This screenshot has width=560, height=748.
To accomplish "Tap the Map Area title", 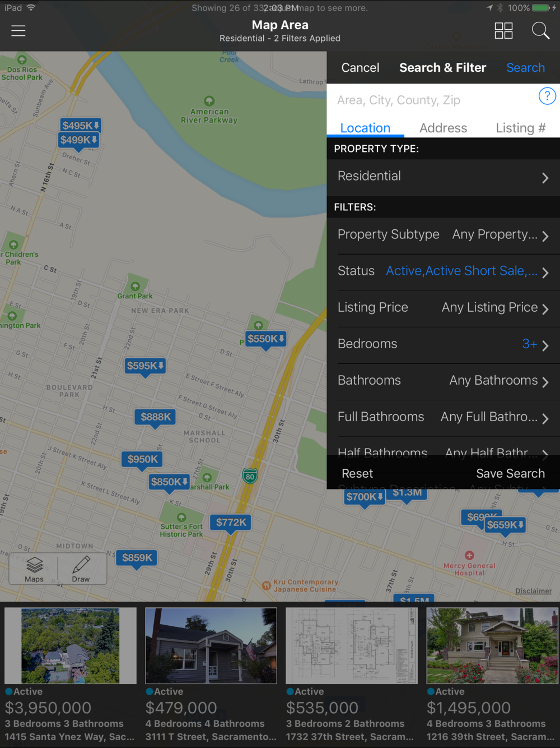I will (x=280, y=25).
